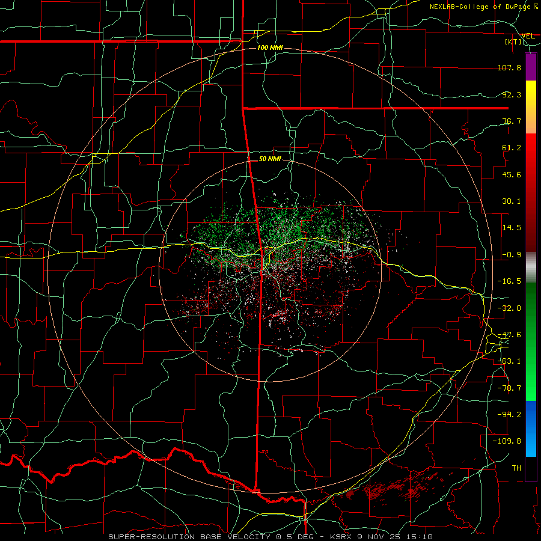541x541 pixels.
Task: Click the [KT] units label
Action: 513,41
